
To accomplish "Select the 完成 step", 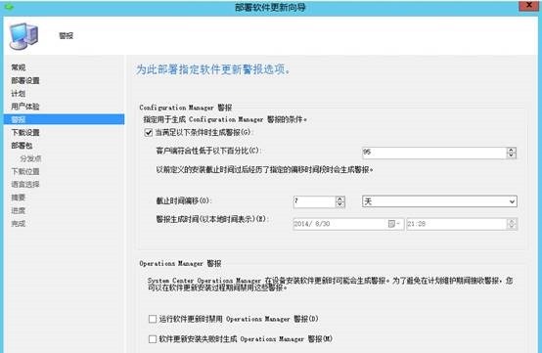I will tap(19, 224).
